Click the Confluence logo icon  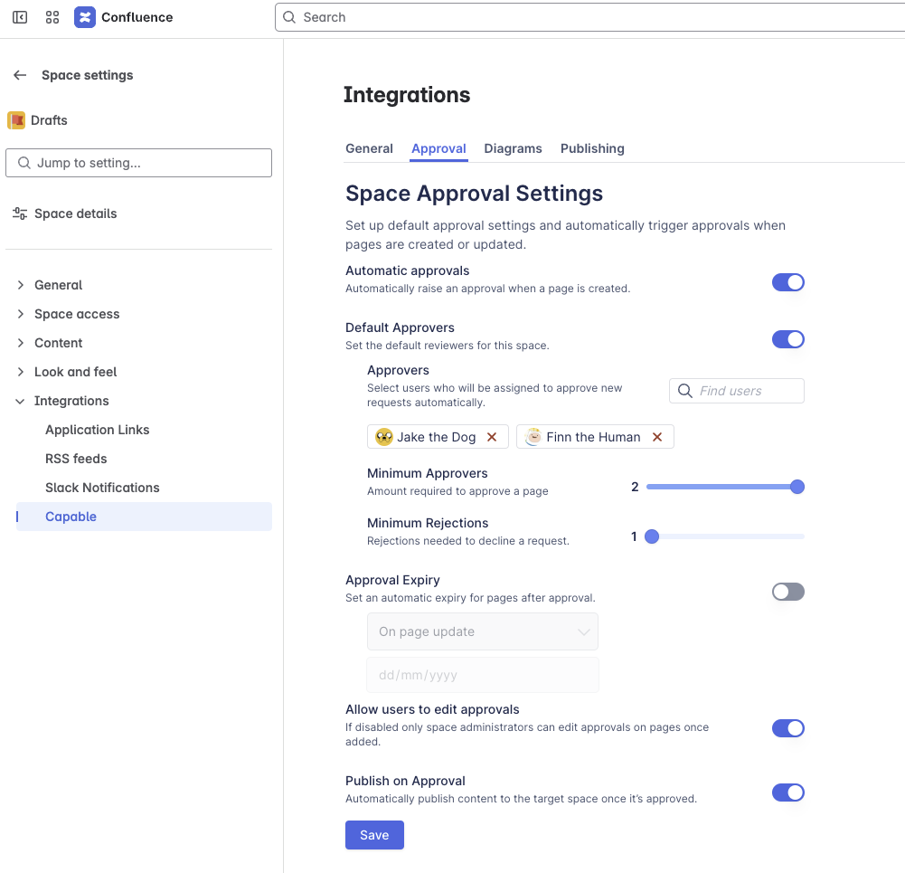pos(85,17)
